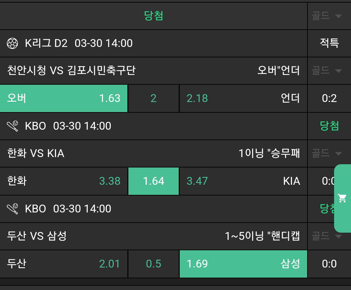Click the baseball icon above 한화 VS KIA
This screenshot has width=351, height=290.
click(12, 126)
